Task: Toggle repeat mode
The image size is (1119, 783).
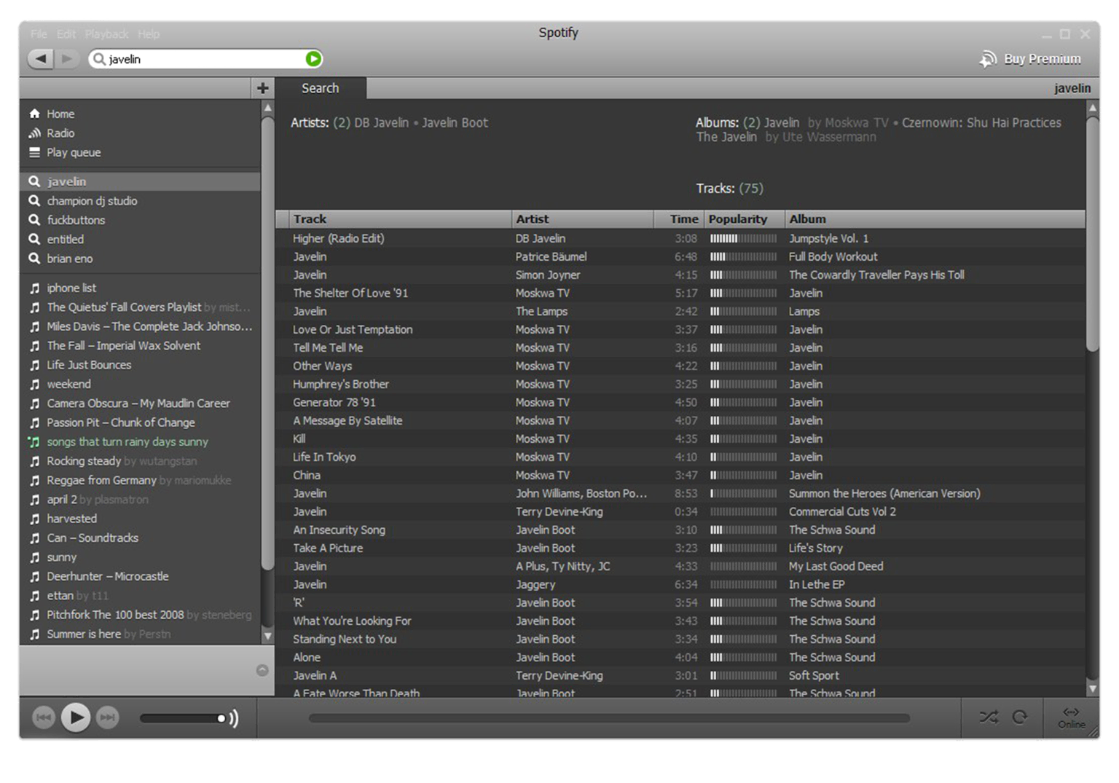Action: pyautogui.click(x=1020, y=717)
